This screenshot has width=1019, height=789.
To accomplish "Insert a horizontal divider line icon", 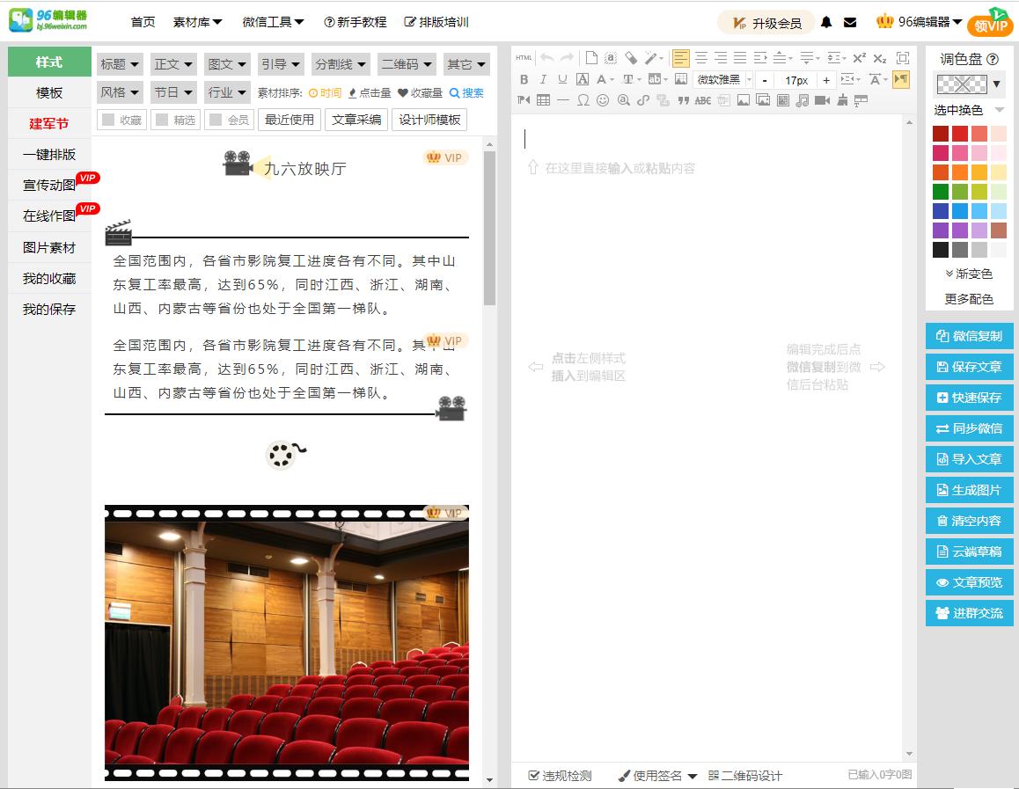I will pyautogui.click(x=563, y=99).
